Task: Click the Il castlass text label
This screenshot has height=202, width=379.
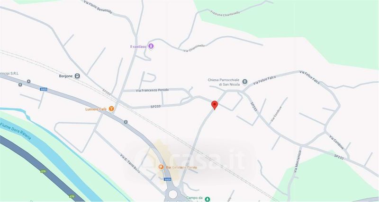Action: 138,46
